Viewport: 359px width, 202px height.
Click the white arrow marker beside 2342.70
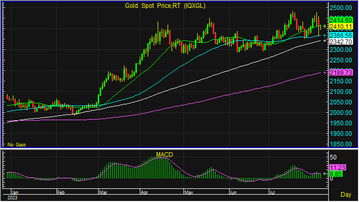tap(325, 41)
